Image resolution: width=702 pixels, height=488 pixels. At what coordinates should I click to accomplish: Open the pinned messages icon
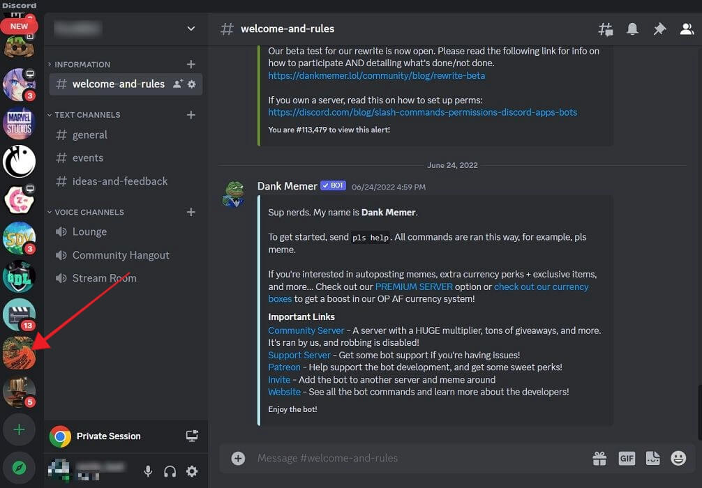click(x=659, y=29)
